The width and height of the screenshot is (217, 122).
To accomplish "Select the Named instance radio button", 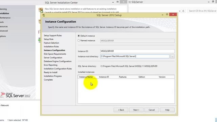I will coord(79,41).
